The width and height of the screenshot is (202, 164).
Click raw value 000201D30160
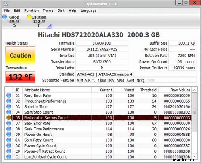177,107
